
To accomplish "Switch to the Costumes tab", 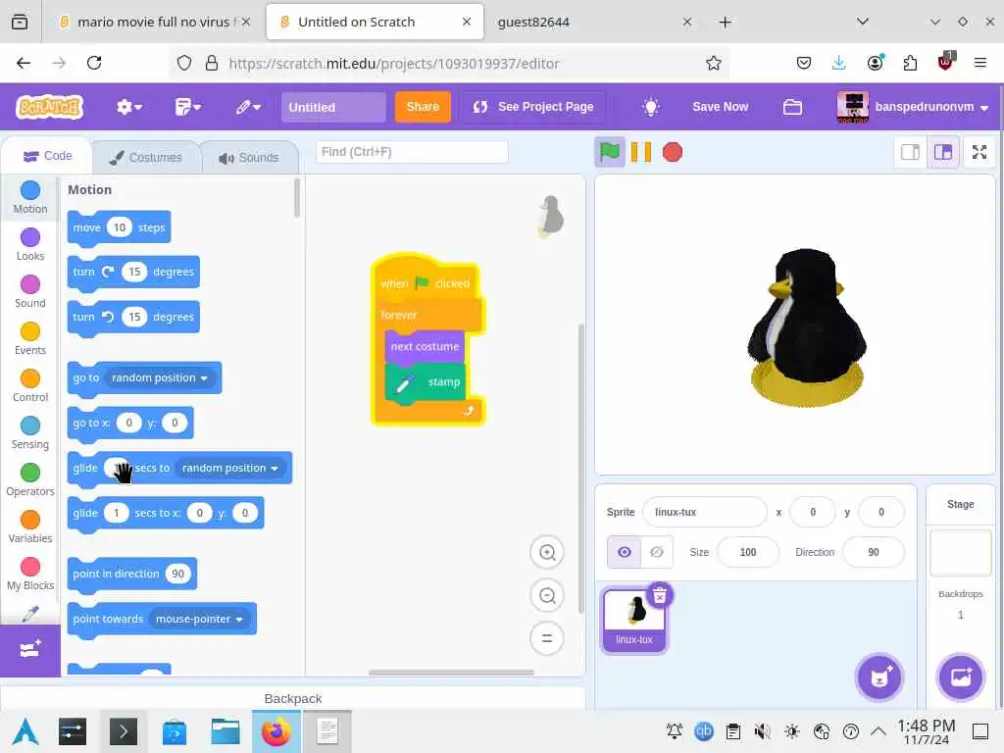I will click(x=146, y=158).
